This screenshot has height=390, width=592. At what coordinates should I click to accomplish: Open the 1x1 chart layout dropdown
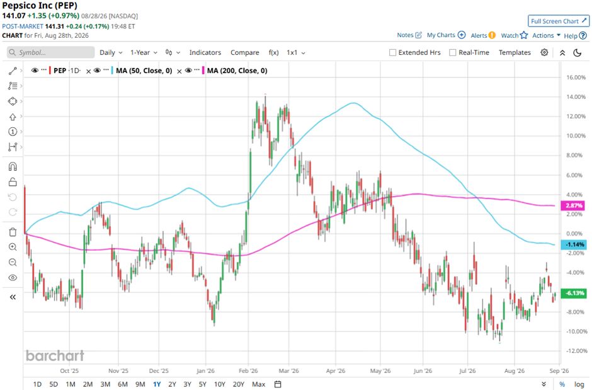[296, 52]
